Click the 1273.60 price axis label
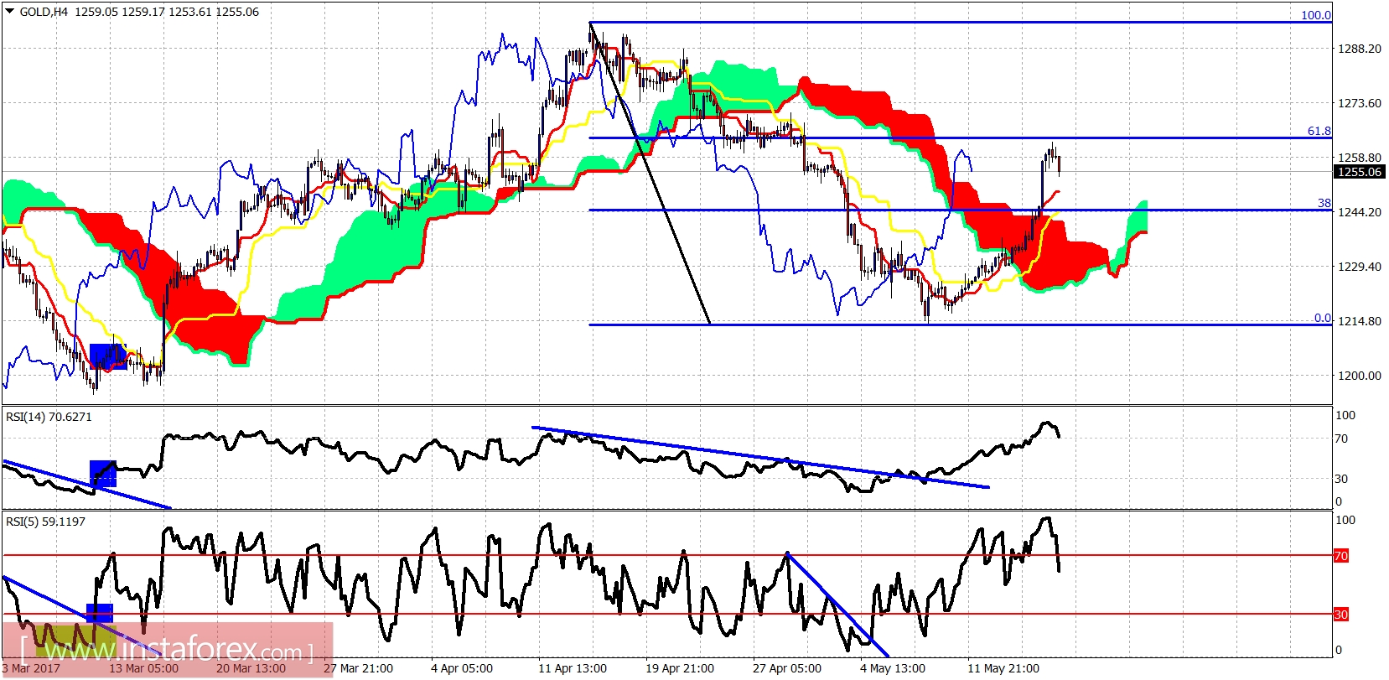 [1359, 103]
